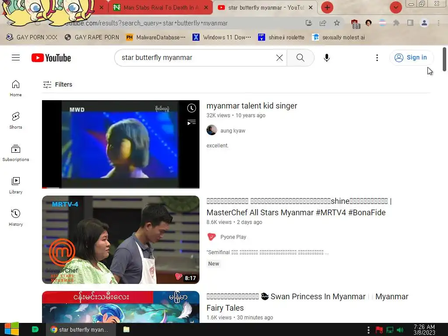Screen dimensions: 448x336
Task: Open the red tab search dropdown button
Action: click(395, 7)
